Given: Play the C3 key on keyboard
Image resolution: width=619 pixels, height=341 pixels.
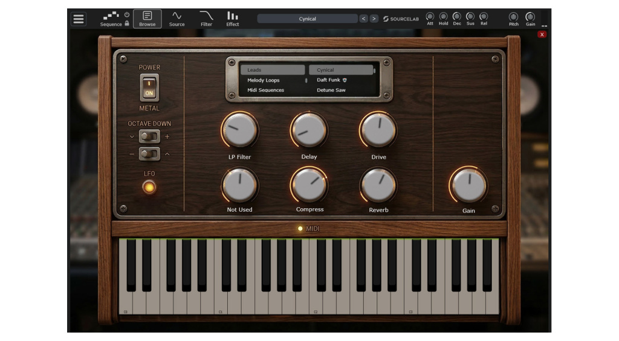Looking at the screenshot, I should coord(411,304).
